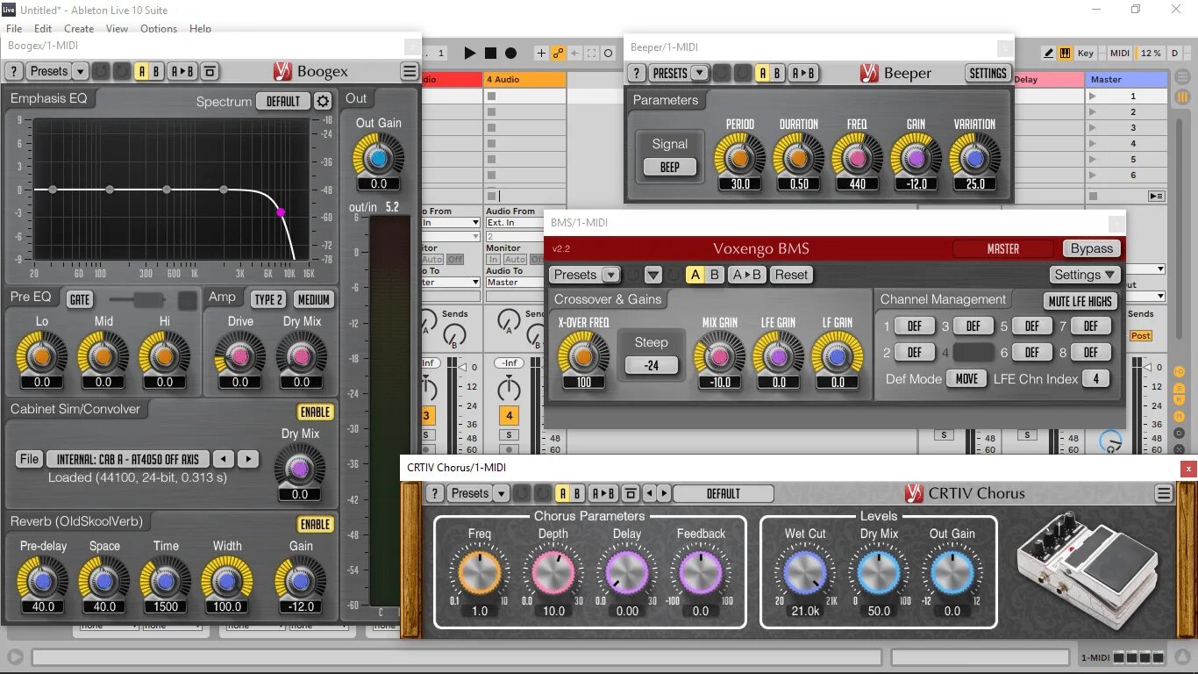Screen dimensions: 1198x674
Task: Click Ableton transport stop button
Action: (490, 54)
